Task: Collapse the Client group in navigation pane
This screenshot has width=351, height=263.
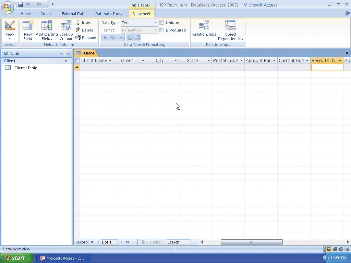Action: click(66, 61)
